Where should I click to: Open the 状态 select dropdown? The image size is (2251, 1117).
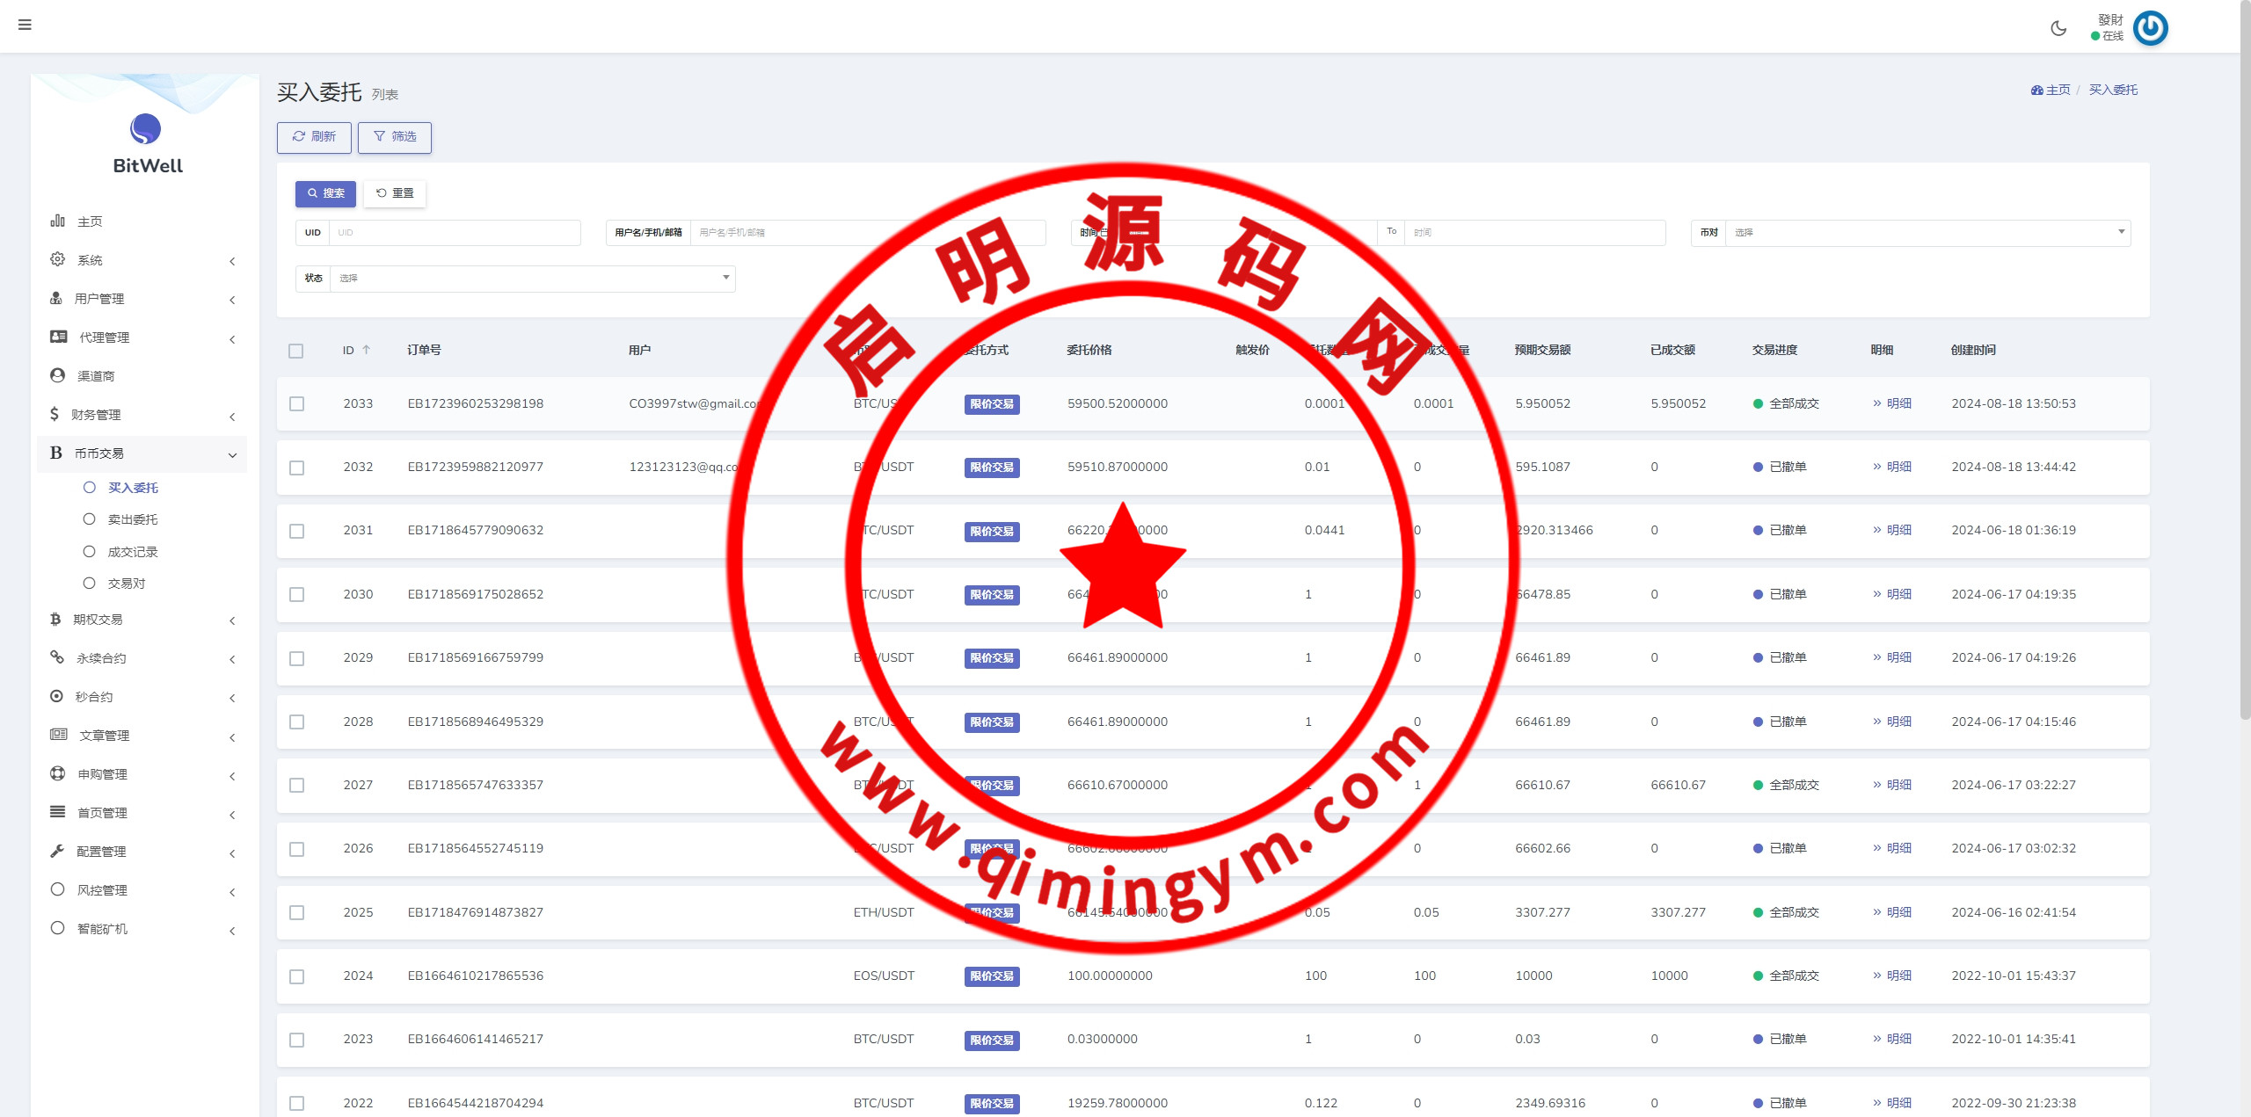click(531, 279)
